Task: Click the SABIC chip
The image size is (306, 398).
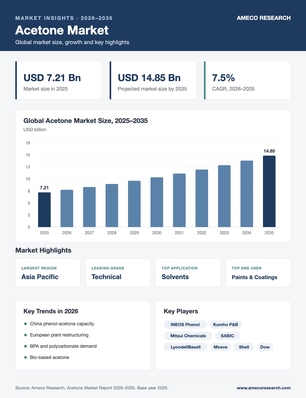Action: coord(227,336)
